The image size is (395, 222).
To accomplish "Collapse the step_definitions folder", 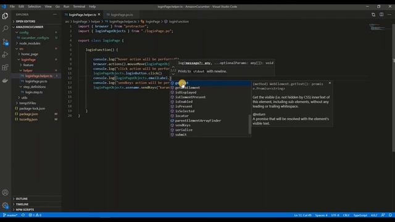I will [35, 87].
